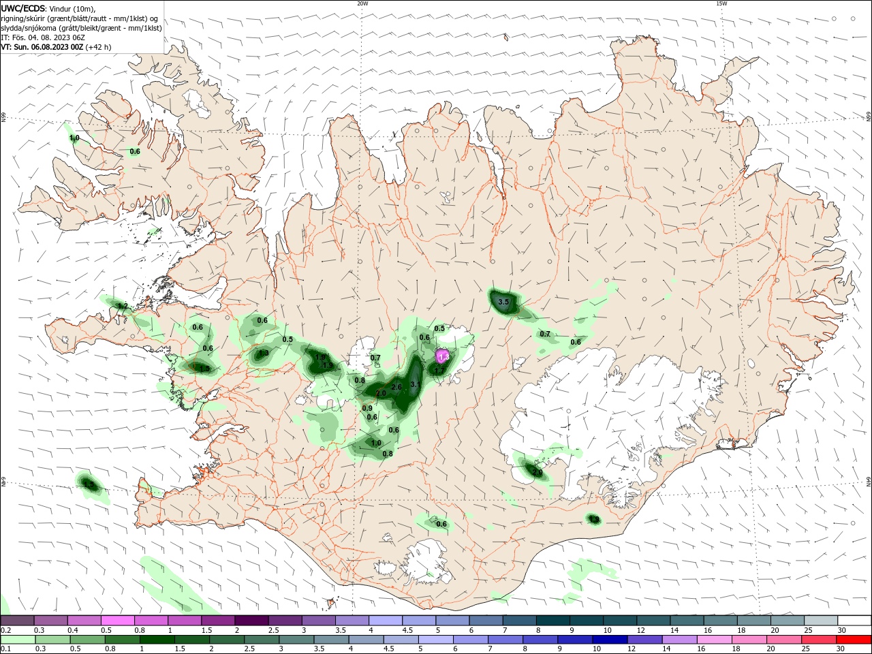Click the light lilac 14 swatch in rain legend
872x654 pixels.
pos(679,640)
